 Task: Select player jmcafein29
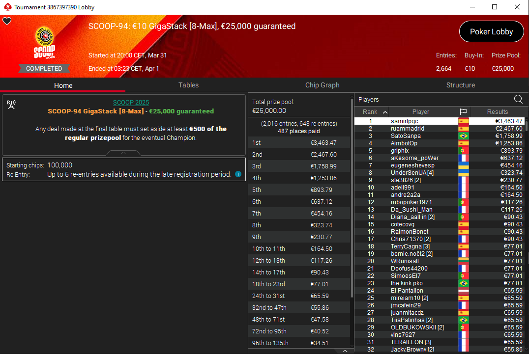click(439, 305)
